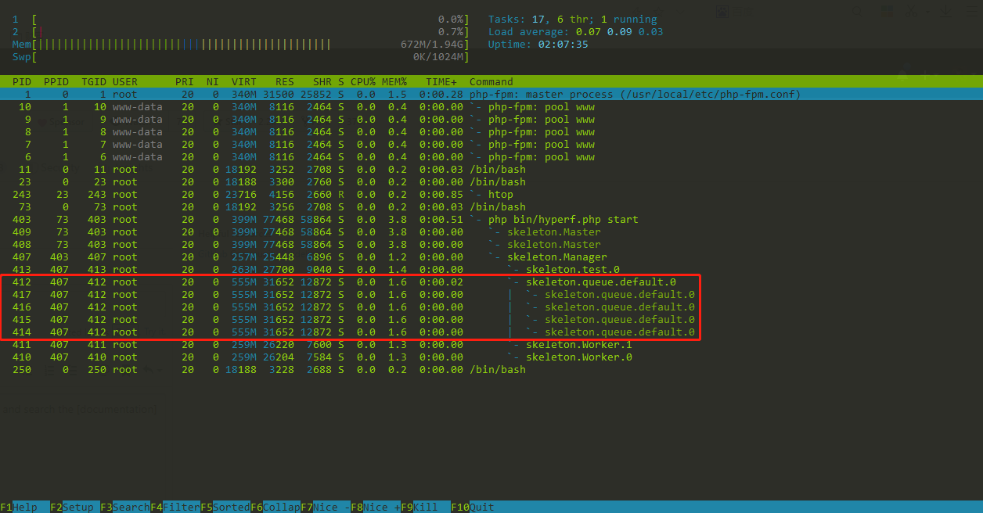This screenshot has width=983, height=513.
Task: Click the PID column header
Action: coord(22,81)
